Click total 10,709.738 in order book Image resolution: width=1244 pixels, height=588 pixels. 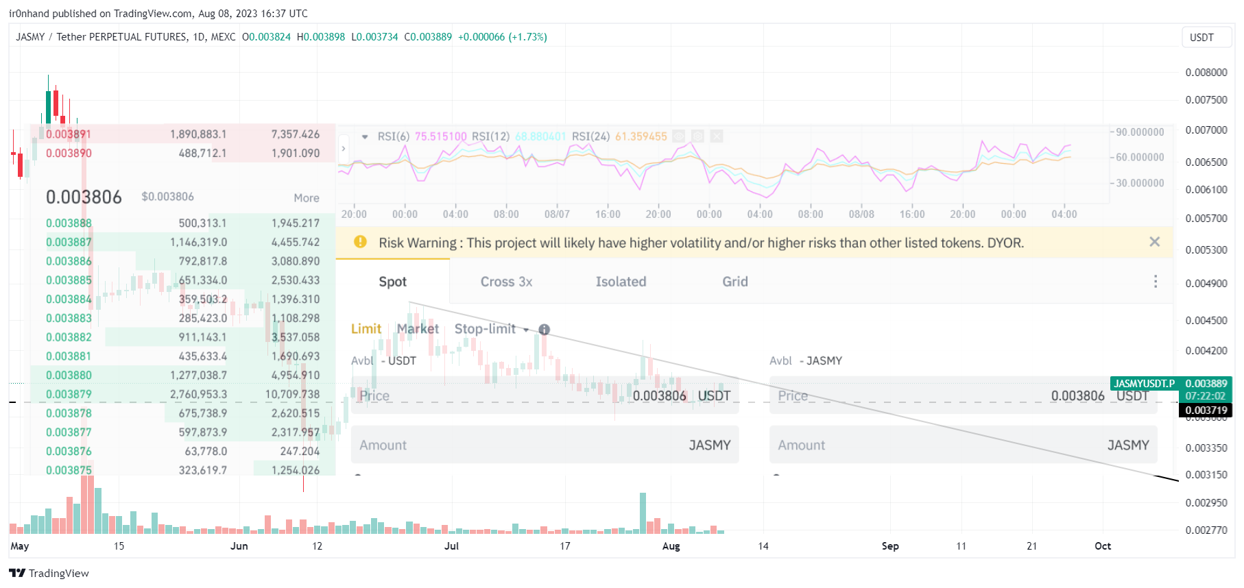[293, 395]
